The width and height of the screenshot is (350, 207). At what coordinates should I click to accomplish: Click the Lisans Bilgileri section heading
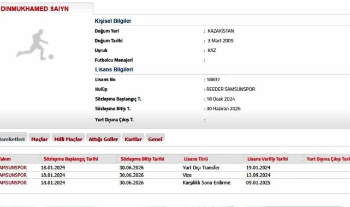[x=114, y=69]
